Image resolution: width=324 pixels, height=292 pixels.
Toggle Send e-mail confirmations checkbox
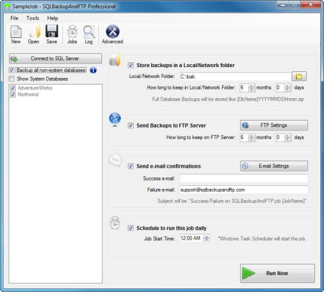click(131, 166)
